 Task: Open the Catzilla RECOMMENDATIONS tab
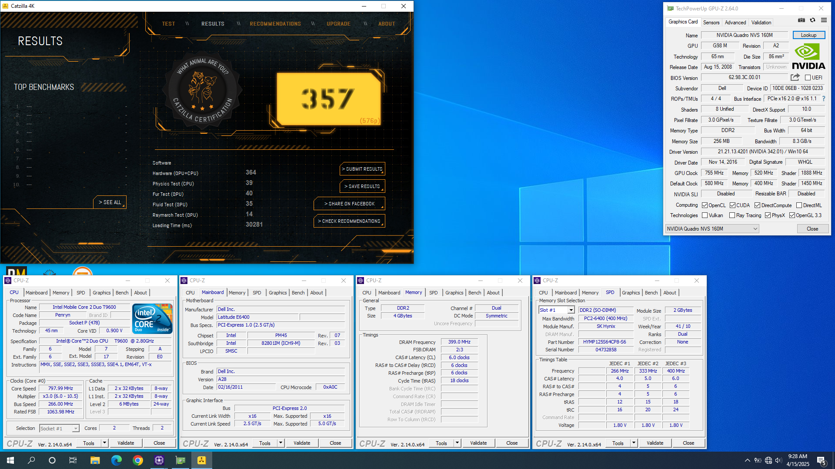tap(275, 24)
